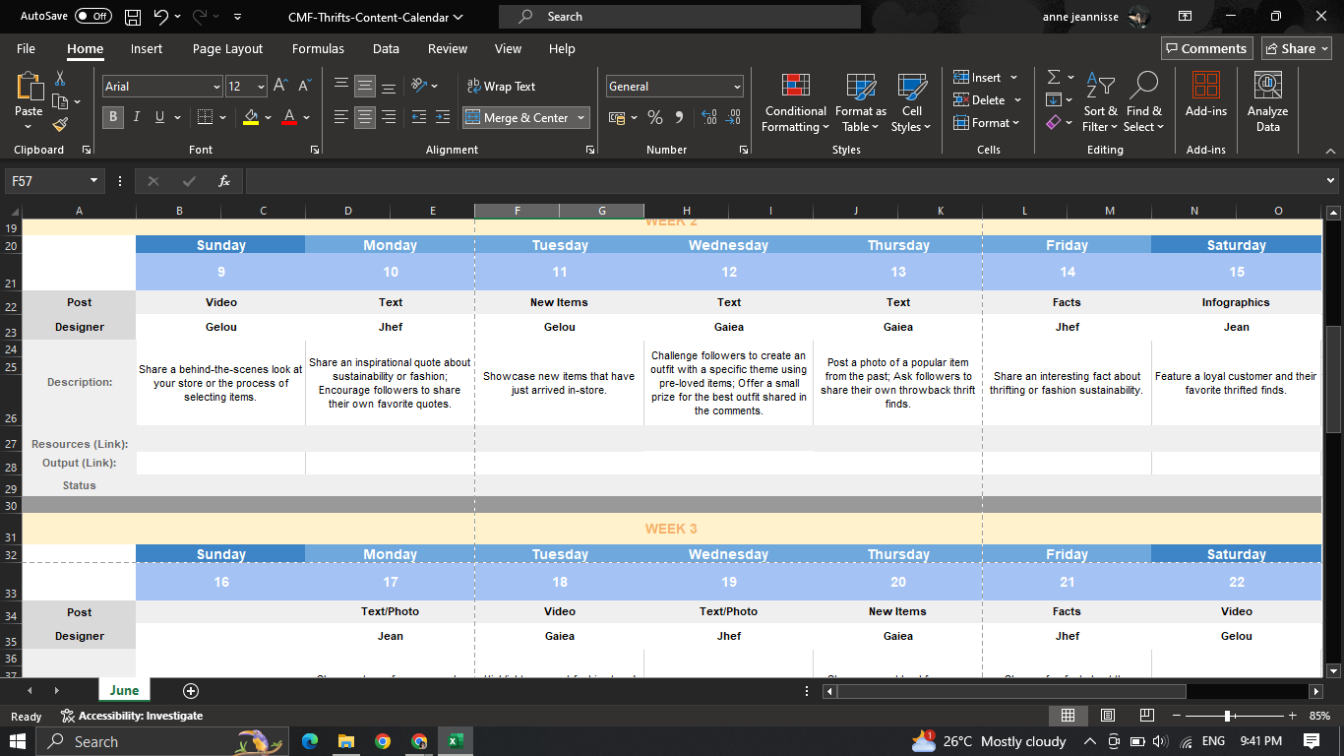
Task: Click Find & Select button
Action: point(1144,102)
